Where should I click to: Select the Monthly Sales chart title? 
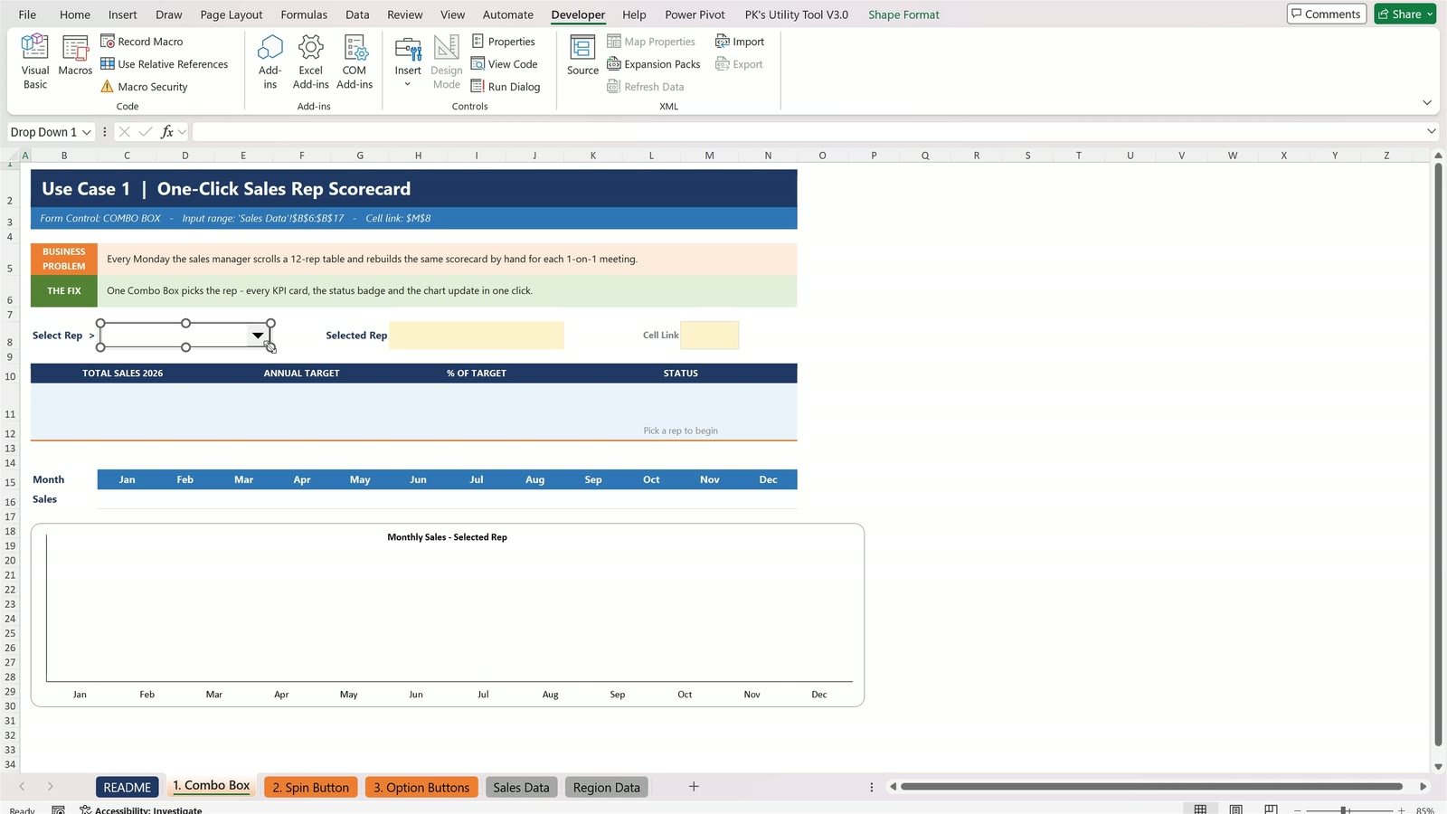pyautogui.click(x=447, y=537)
